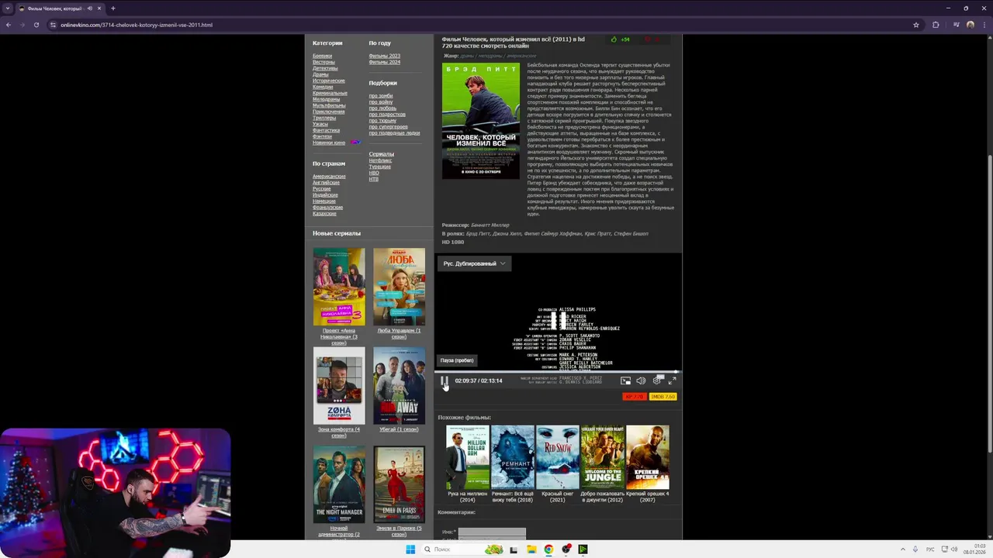Viewport: 993px width, 558px height.
Task: Open Google Chrome from the taskbar
Action: click(x=548, y=549)
